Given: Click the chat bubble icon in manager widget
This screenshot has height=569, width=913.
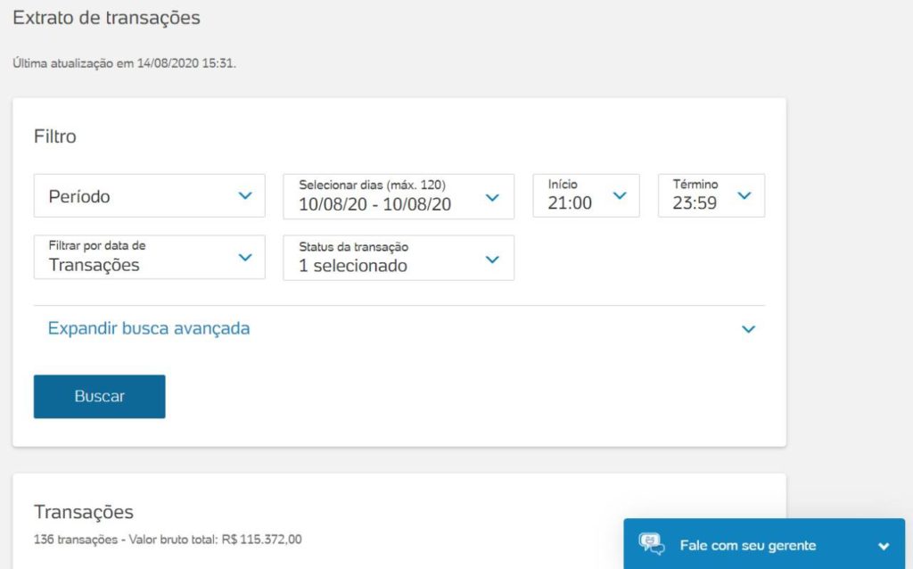Looking at the screenshot, I should pos(652,544).
